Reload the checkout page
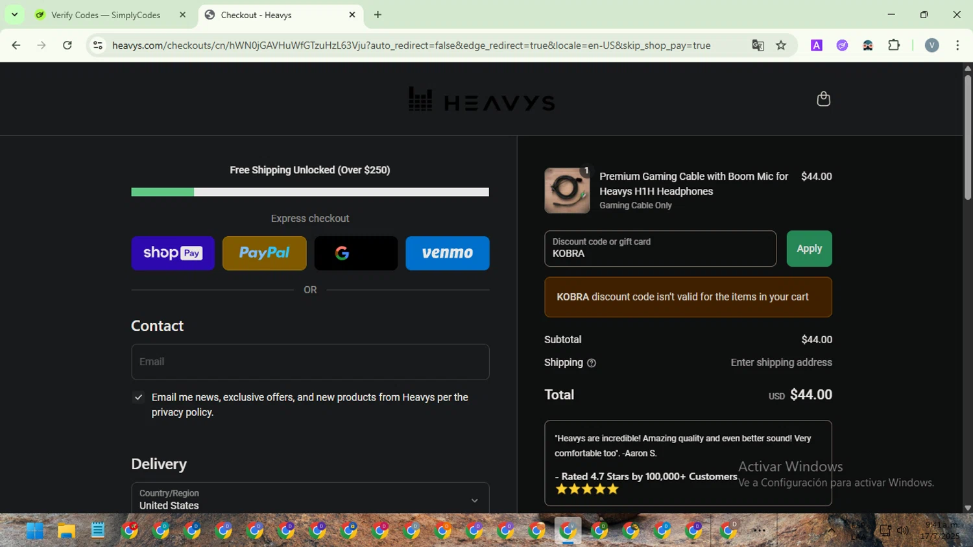This screenshot has height=547, width=973. click(67, 45)
